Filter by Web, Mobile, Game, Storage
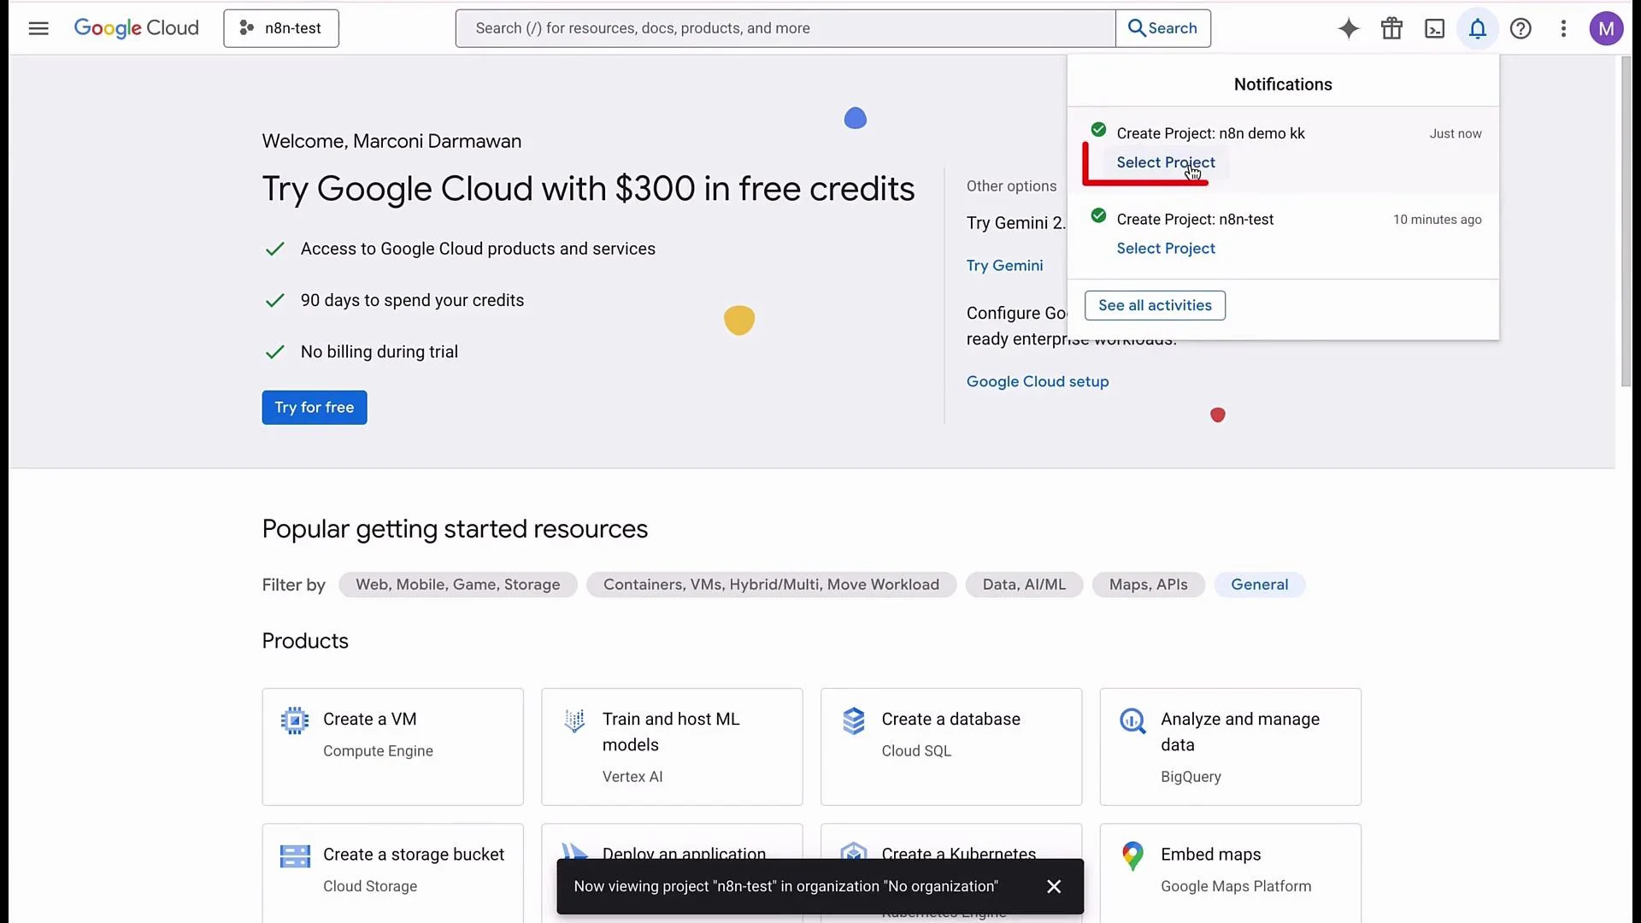This screenshot has width=1641, height=923. click(x=457, y=585)
